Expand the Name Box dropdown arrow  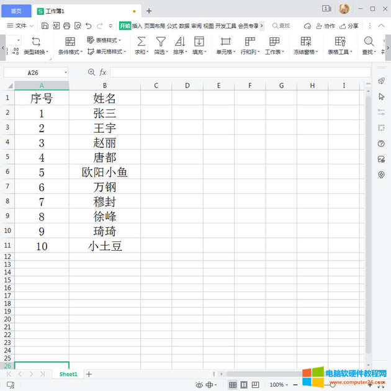click(x=66, y=73)
